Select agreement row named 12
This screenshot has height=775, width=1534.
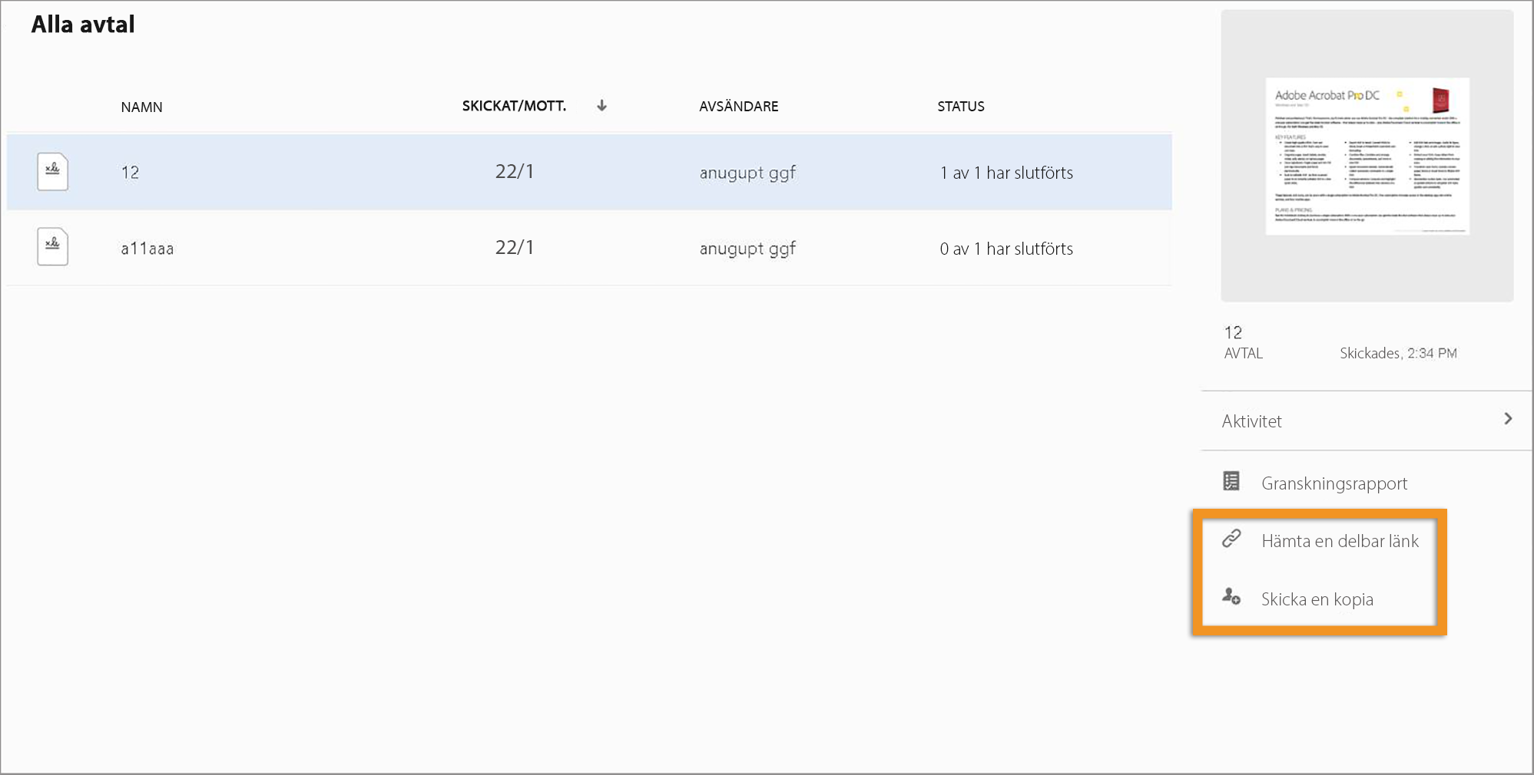[589, 172]
